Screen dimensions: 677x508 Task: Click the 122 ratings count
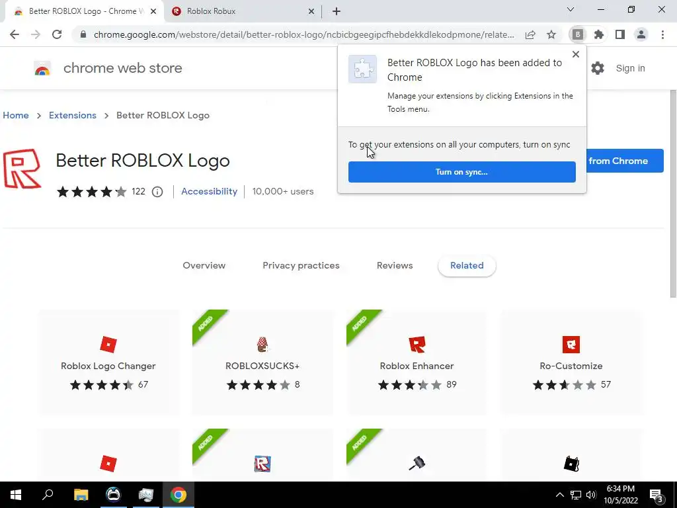point(138,191)
